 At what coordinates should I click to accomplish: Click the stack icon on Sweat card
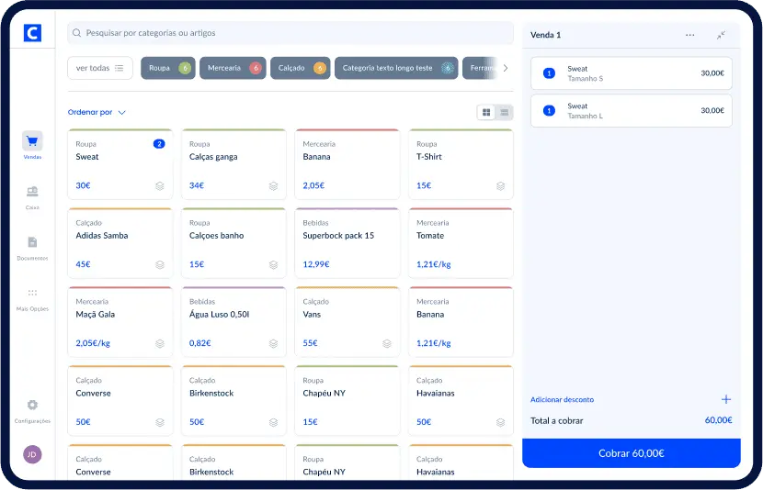[160, 186]
